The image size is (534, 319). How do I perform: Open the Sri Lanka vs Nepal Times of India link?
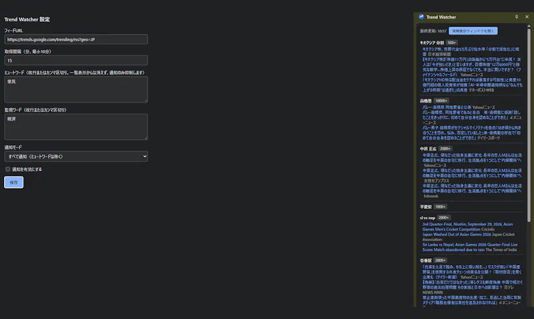tap(470, 247)
